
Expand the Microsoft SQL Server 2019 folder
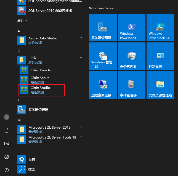tap(81, 127)
